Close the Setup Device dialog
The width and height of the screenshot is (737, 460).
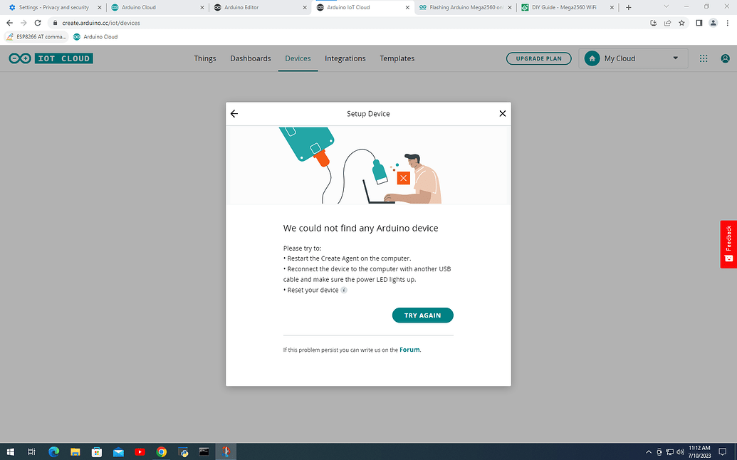(x=503, y=114)
